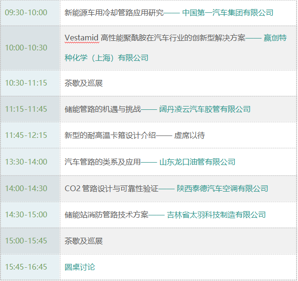This screenshot has height=281, width=298.
Task: Select time cell 10:00-10:30
Action: 30,48
